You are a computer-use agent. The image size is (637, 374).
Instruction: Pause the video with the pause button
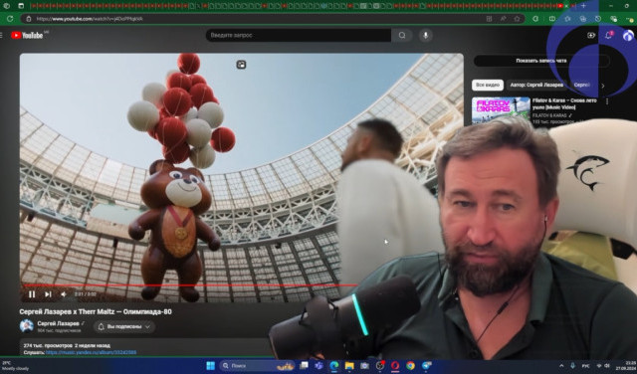click(x=32, y=294)
